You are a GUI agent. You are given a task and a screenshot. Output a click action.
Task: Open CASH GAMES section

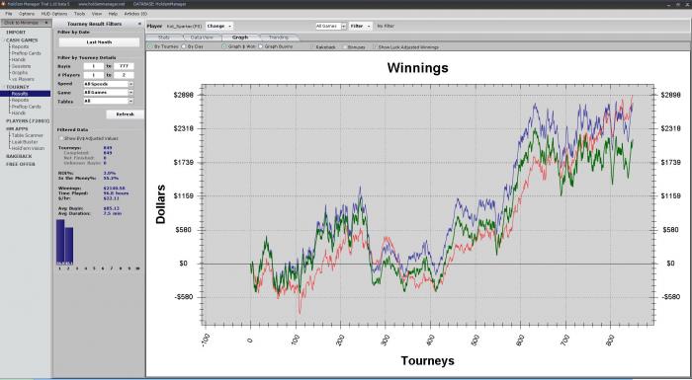click(x=22, y=40)
